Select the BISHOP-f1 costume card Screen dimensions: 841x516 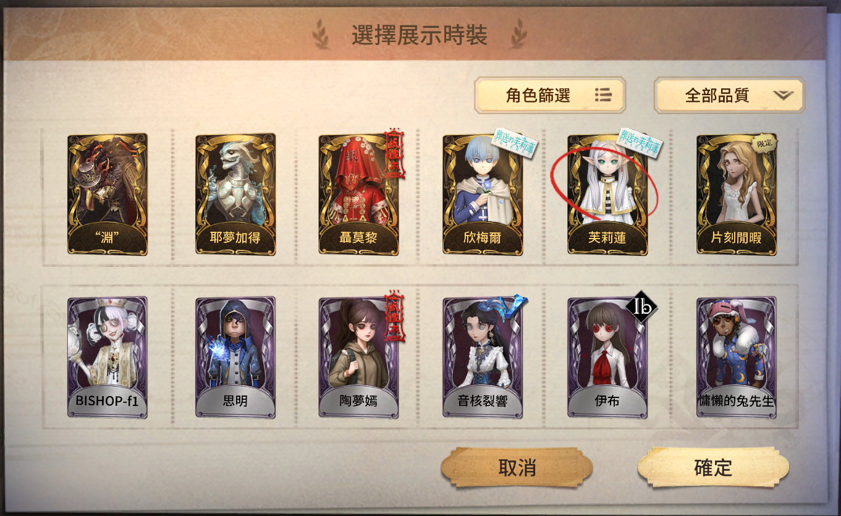click(x=108, y=358)
